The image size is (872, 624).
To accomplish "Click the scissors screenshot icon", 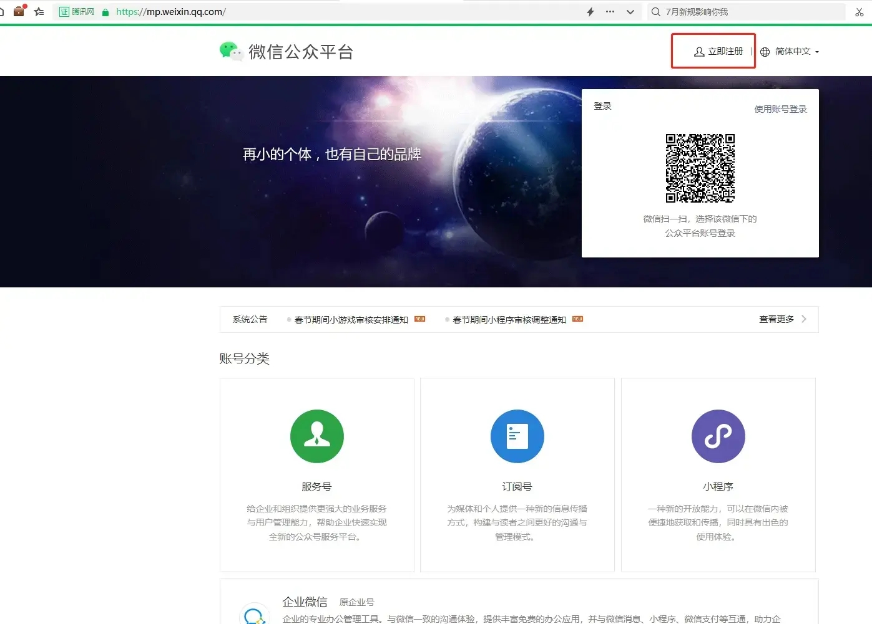I will pos(859,12).
